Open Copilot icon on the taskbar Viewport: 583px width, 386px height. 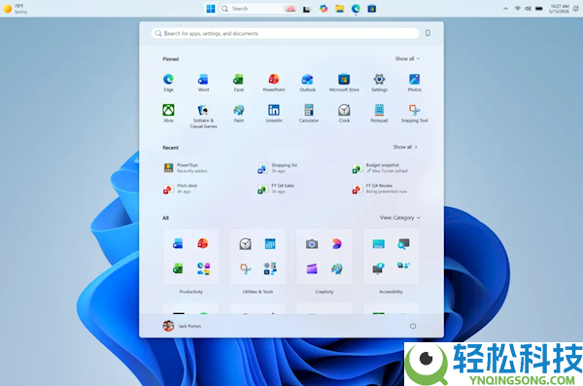click(x=324, y=9)
